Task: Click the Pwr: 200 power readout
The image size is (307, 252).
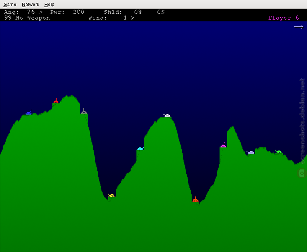Action: click(x=67, y=12)
